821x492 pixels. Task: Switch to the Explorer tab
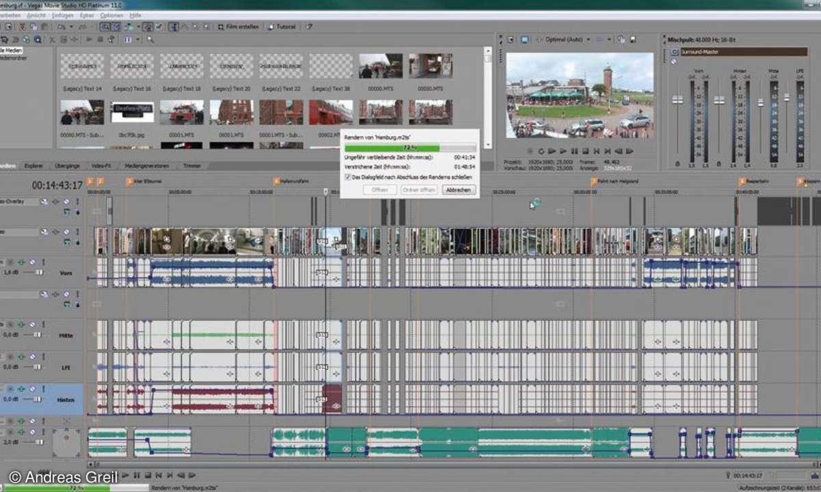tap(34, 165)
